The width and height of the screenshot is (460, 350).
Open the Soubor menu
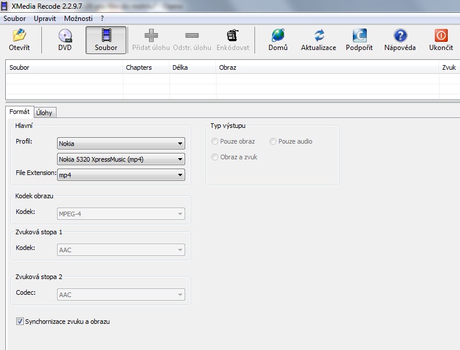point(15,19)
